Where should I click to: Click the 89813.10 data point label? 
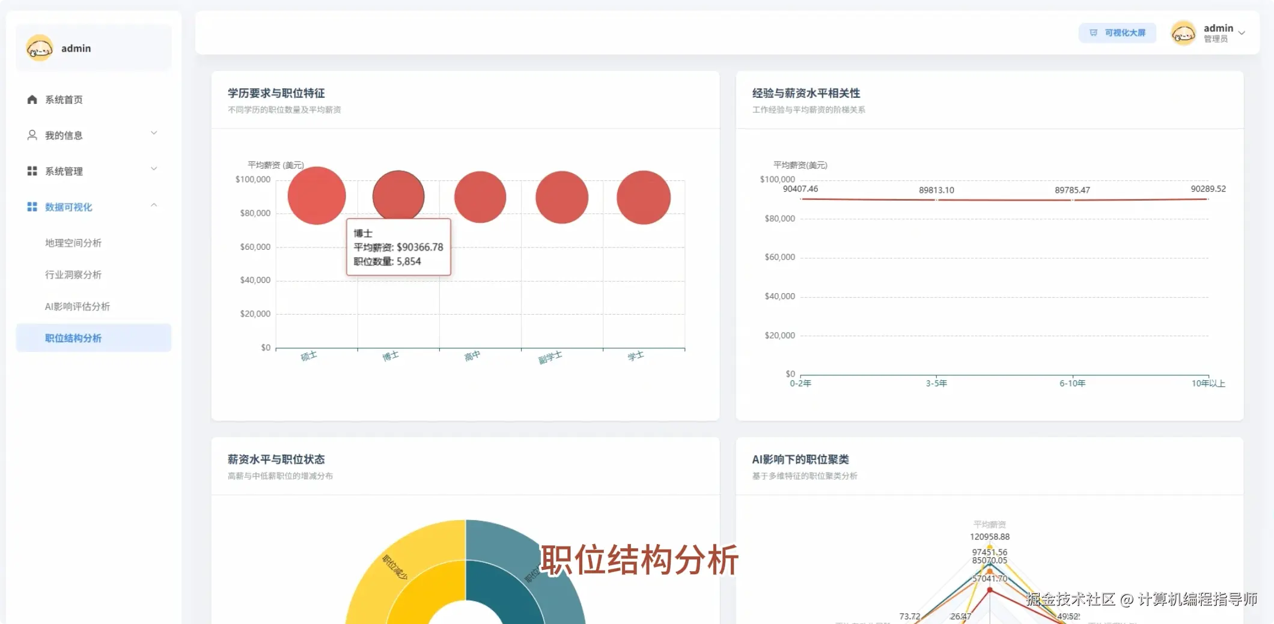coord(936,190)
